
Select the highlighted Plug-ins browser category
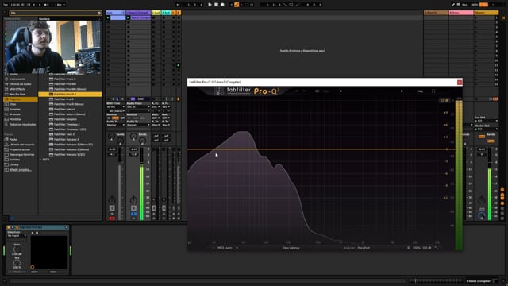point(21,99)
